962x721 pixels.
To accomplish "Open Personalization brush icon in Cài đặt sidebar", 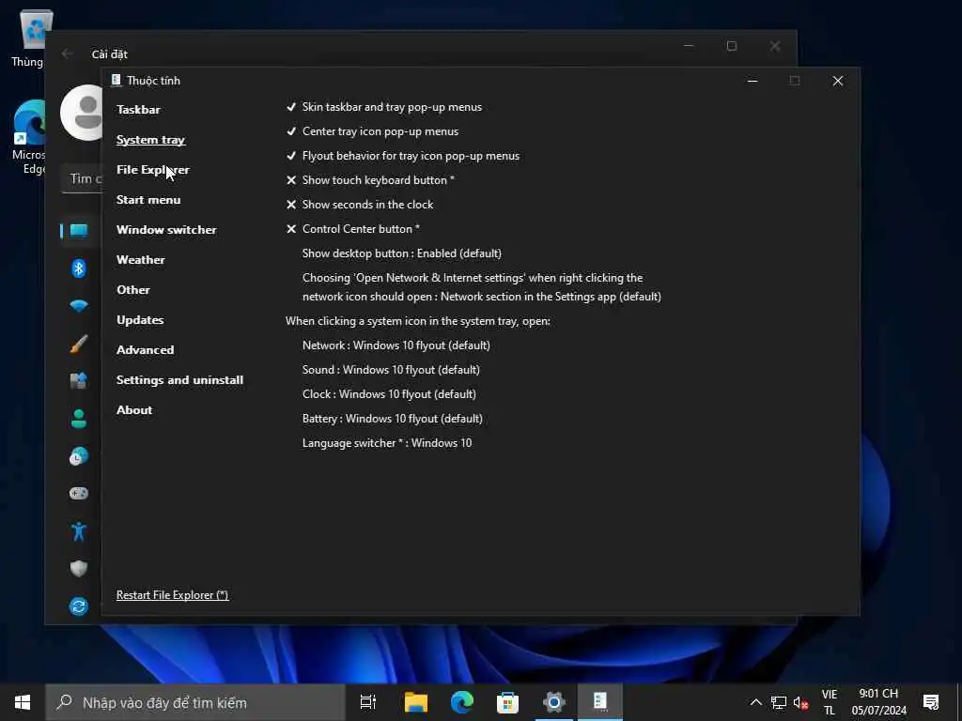I will point(79,344).
